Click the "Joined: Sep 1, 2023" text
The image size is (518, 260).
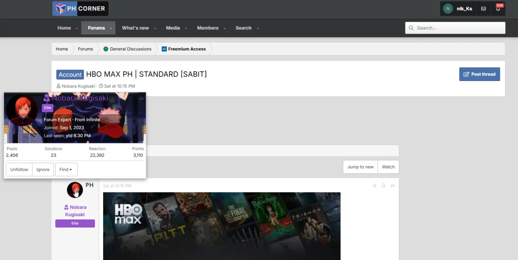(64, 128)
